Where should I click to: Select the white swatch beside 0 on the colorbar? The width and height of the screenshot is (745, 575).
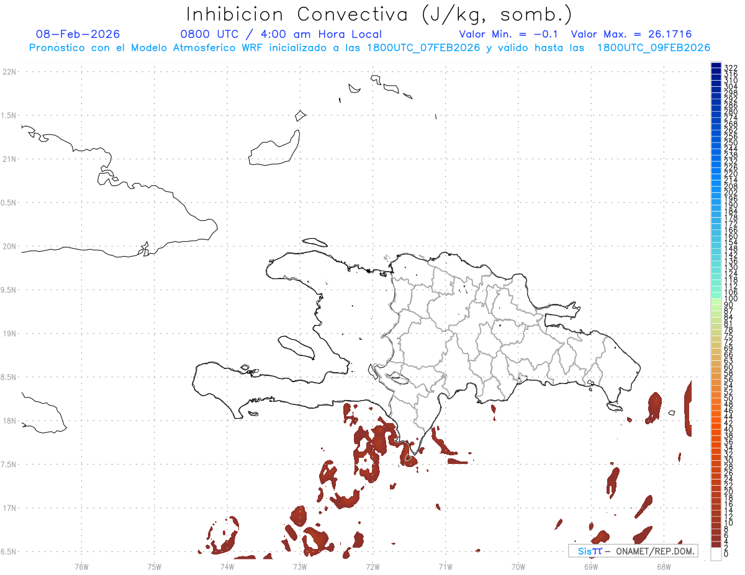pyautogui.click(x=716, y=553)
